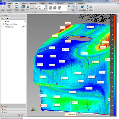Select the +Z/-Z preset view
This screenshot has height=119, width=119.
[x=59, y=8]
